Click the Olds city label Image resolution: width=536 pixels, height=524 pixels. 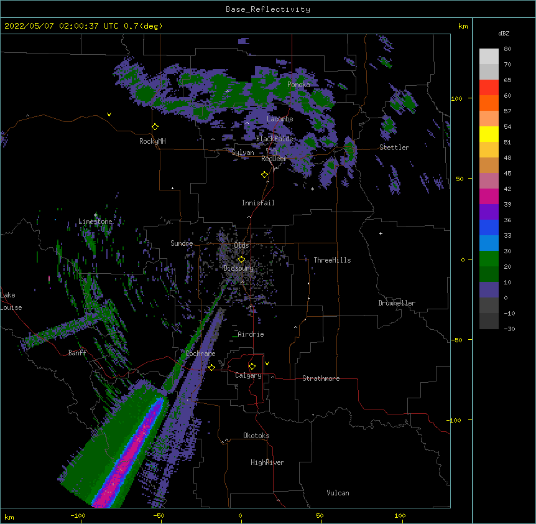(x=241, y=245)
